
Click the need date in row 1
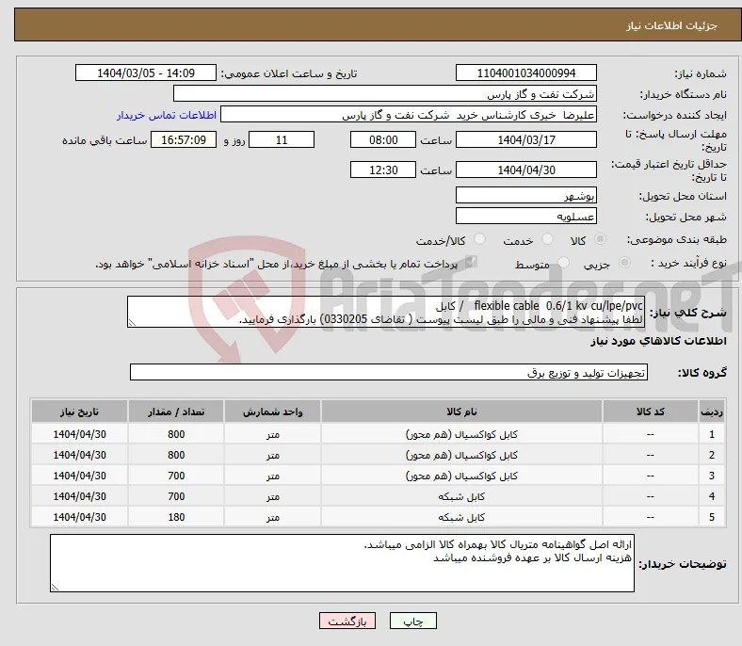pyautogui.click(x=79, y=434)
